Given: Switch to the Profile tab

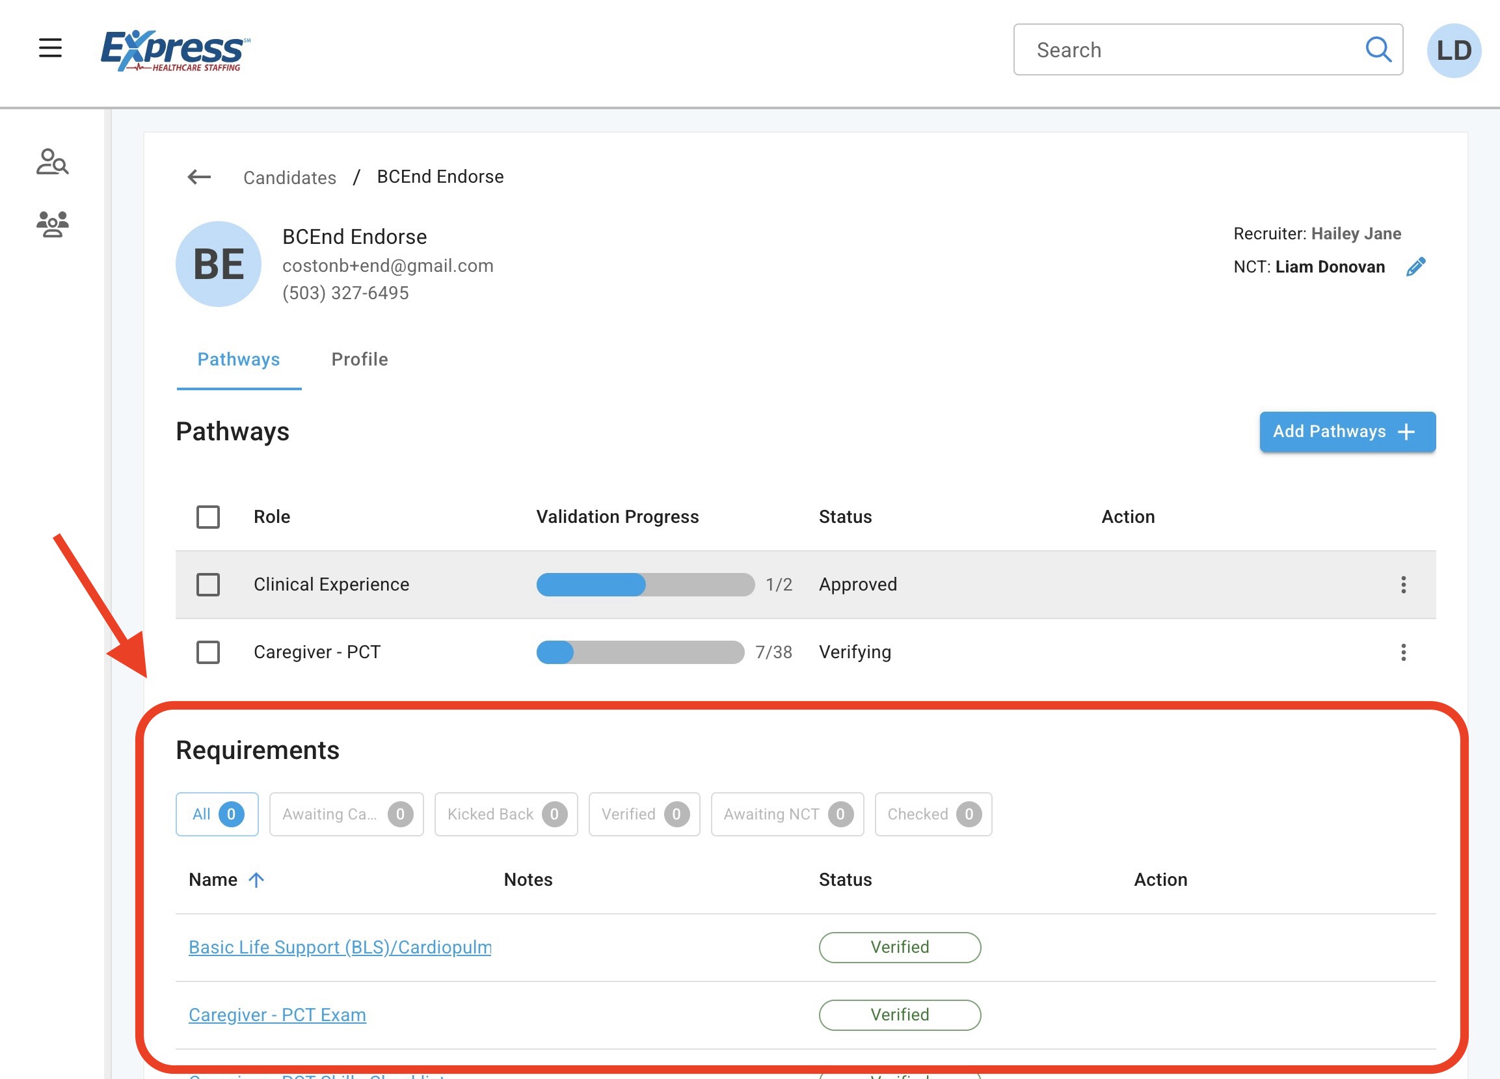Looking at the screenshot, I should tap(359, 359).
